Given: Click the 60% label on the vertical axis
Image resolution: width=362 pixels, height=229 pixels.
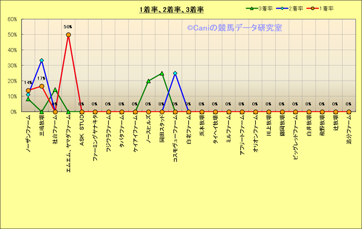Looking at the screenshot, I should [x=13, y=19].
